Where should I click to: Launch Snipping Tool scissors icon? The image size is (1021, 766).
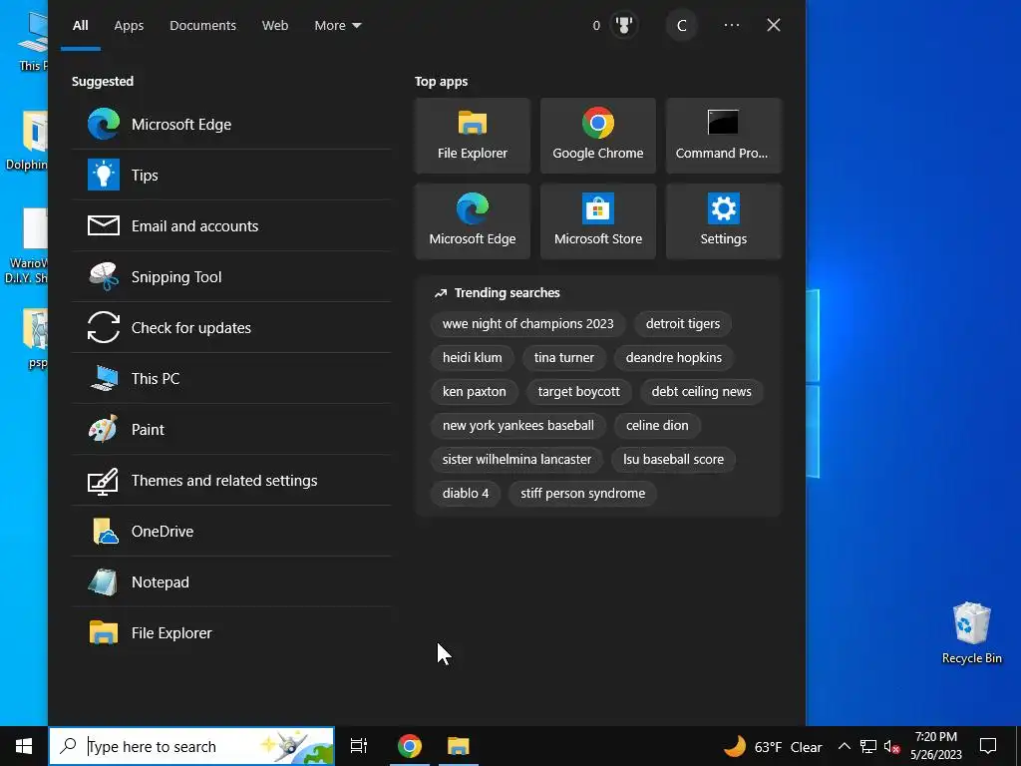[x=104, y=277]
